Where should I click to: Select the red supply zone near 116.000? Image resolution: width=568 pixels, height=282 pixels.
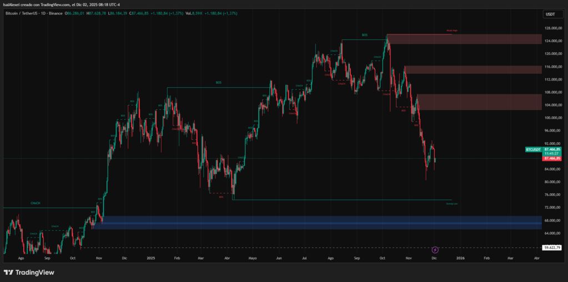coord(473,70)
